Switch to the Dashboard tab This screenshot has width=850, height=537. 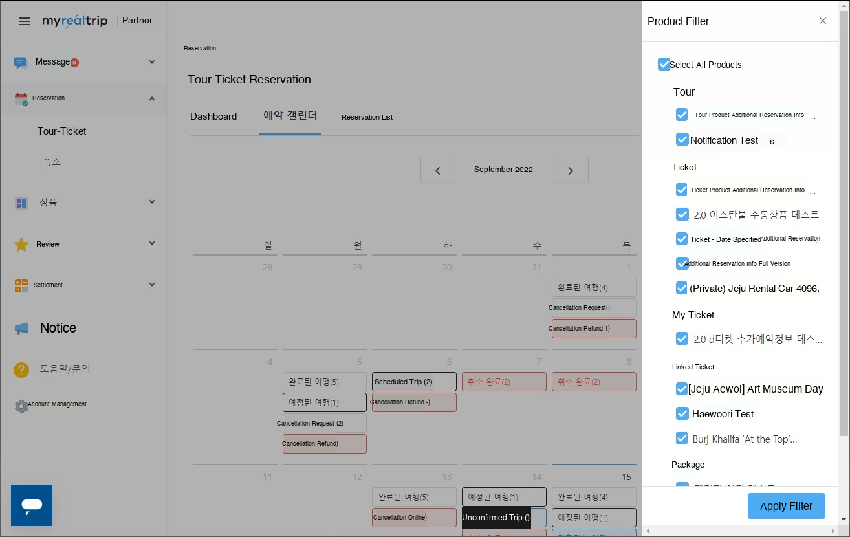click(213, 116)
